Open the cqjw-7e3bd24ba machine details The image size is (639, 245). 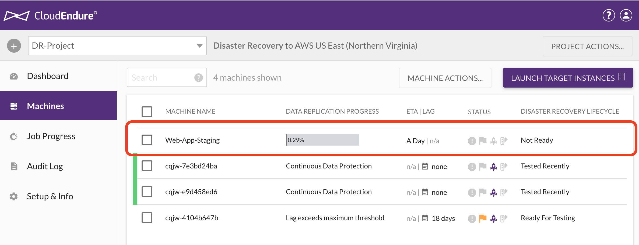tap(191, 166)
